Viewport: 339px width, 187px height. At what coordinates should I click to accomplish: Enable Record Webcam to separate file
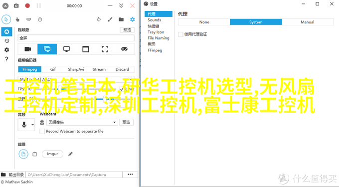click(42, 131)
